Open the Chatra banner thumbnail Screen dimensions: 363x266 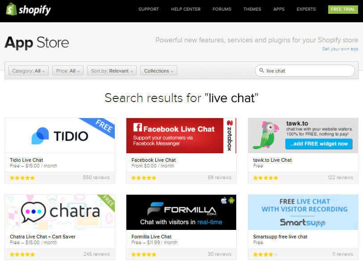[60, 212]
